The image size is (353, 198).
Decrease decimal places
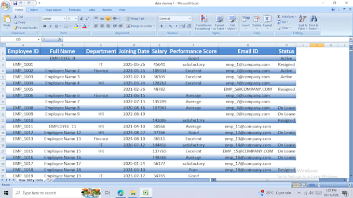tap(189, 26)
